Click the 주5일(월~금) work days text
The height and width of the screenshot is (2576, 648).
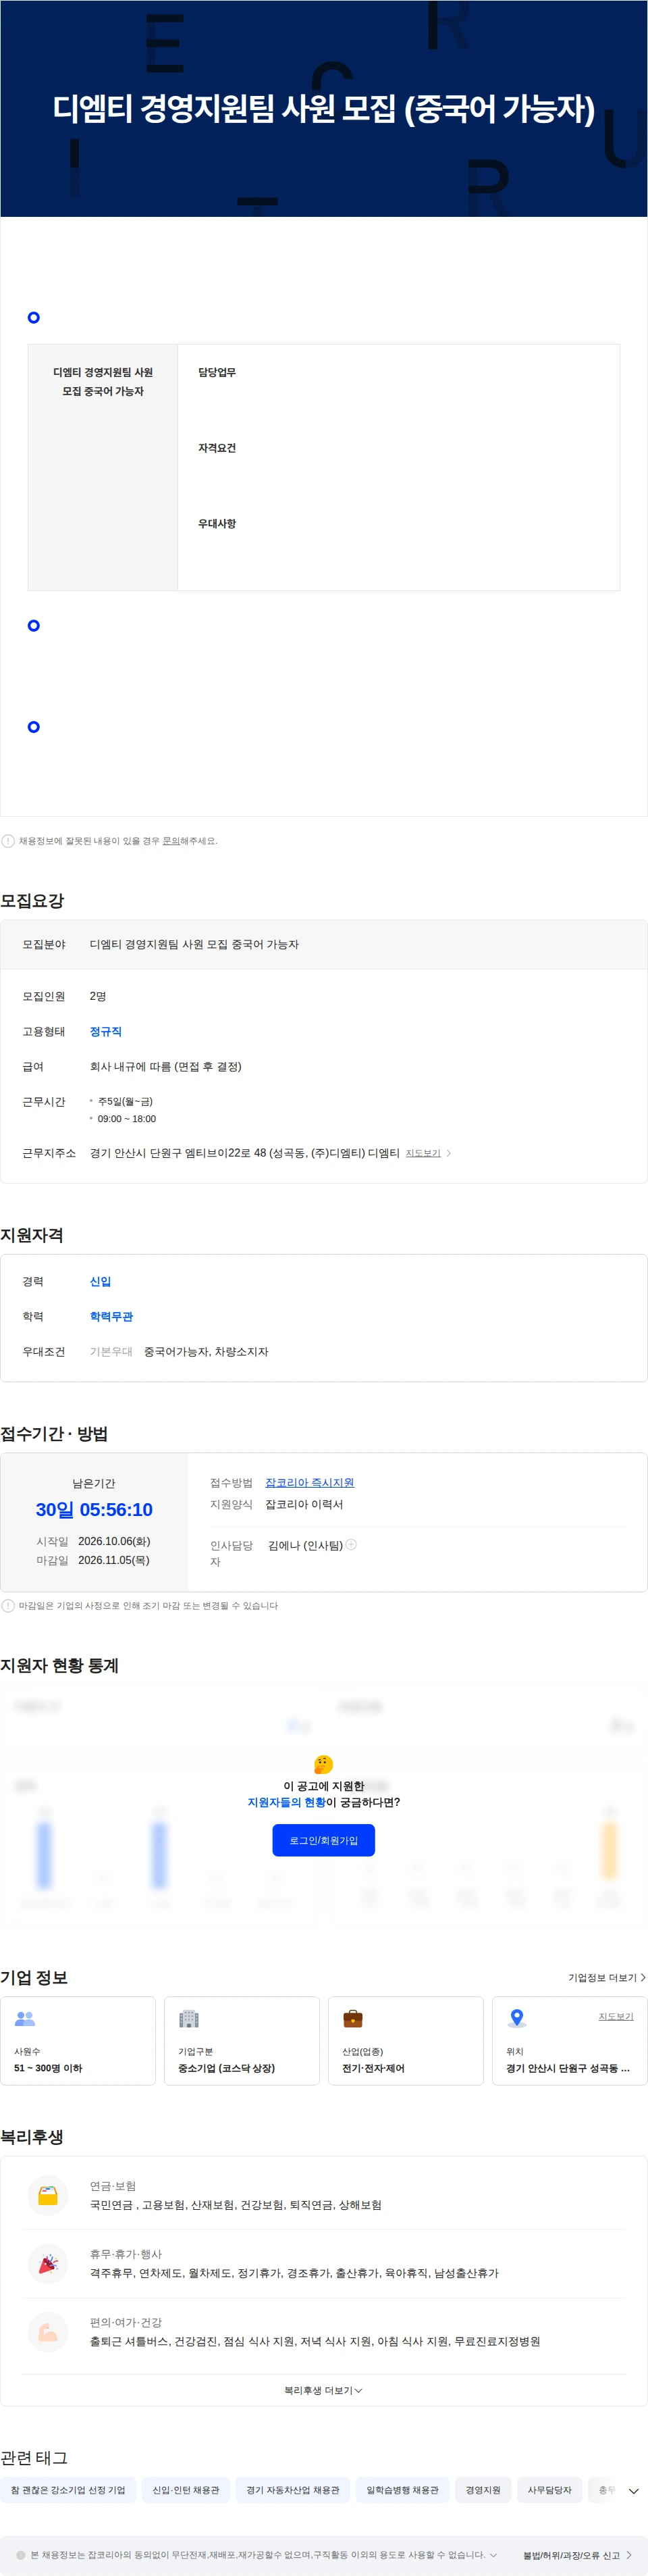click(x=125, y=1101)
